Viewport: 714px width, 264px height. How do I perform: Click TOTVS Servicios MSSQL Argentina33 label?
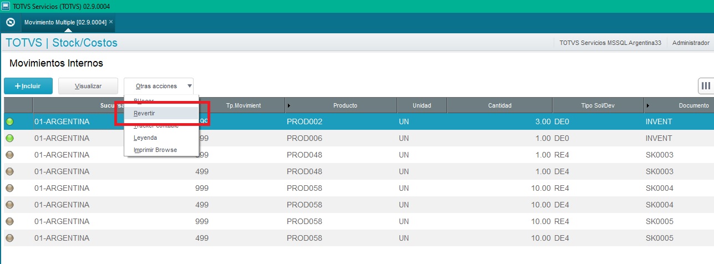(x=610, y=43)
